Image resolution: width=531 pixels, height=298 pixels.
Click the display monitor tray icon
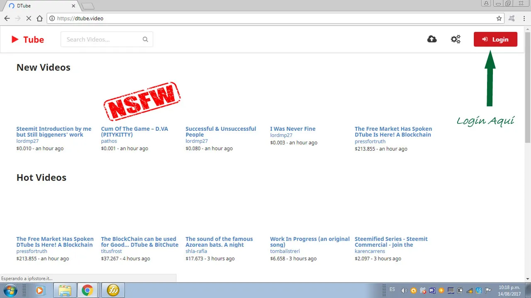(x=451, y=291)
